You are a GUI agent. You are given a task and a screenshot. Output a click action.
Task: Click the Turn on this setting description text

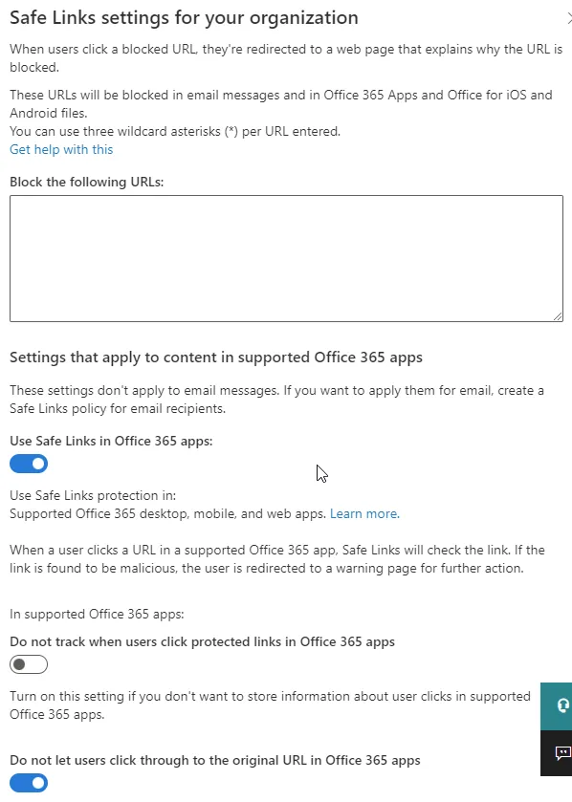(x=270, y=705)
